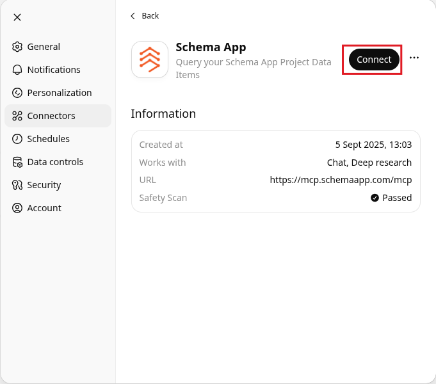Connect the Schema App connector
This screenshot has height=384, width=436.
tap(374, 60)
